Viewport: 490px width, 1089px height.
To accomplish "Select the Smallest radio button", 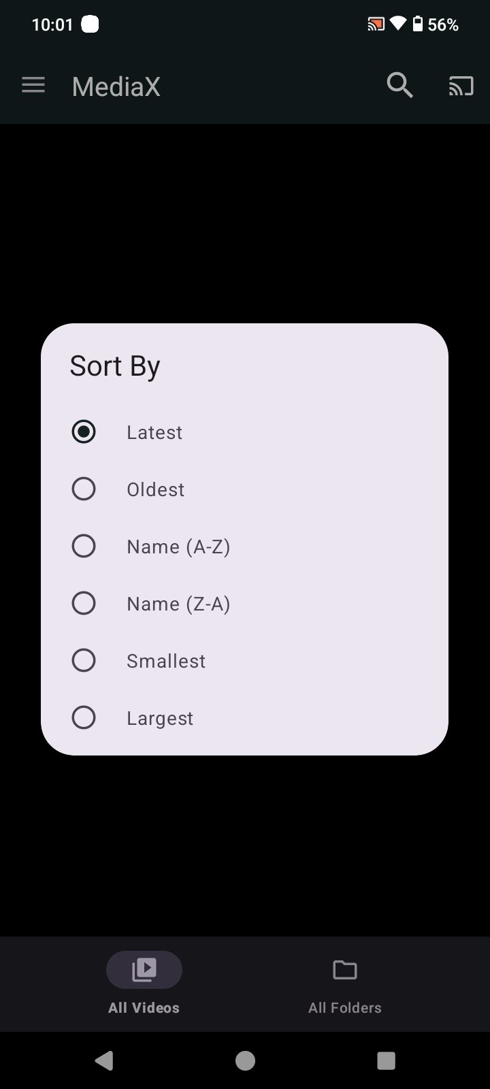I will click(84, 660).
